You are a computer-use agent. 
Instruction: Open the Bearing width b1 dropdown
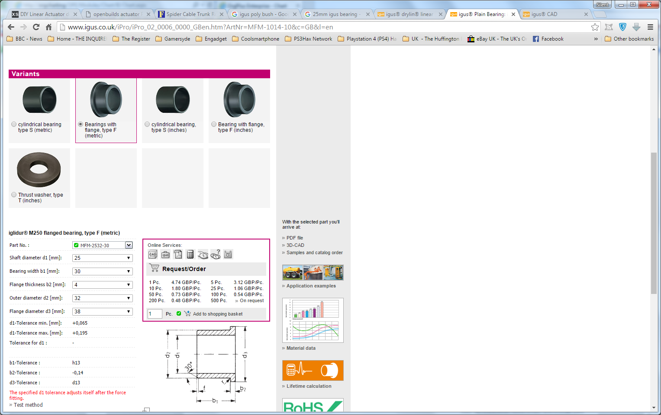103,271
